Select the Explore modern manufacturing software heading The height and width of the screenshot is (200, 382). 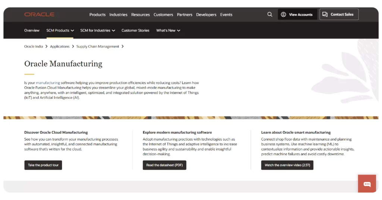coord(177,132)
